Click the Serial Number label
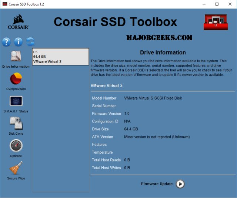 coord(104,106)
